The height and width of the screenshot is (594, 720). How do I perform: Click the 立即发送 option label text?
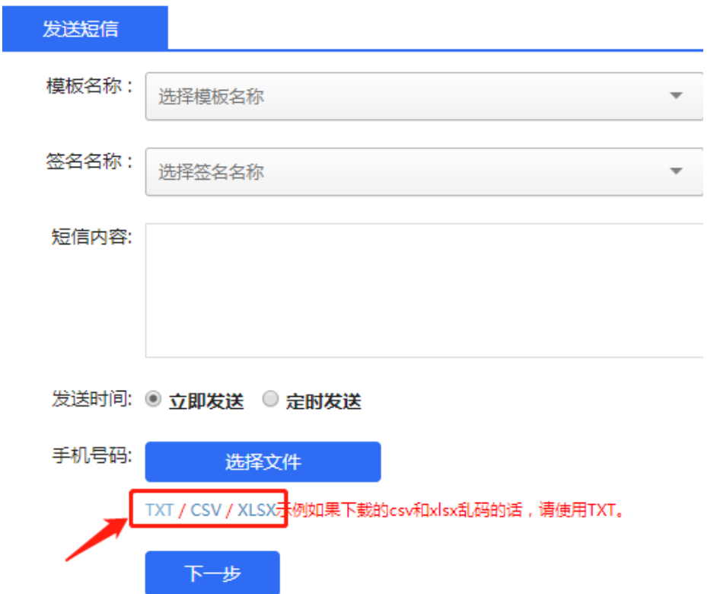click(205, 401)
